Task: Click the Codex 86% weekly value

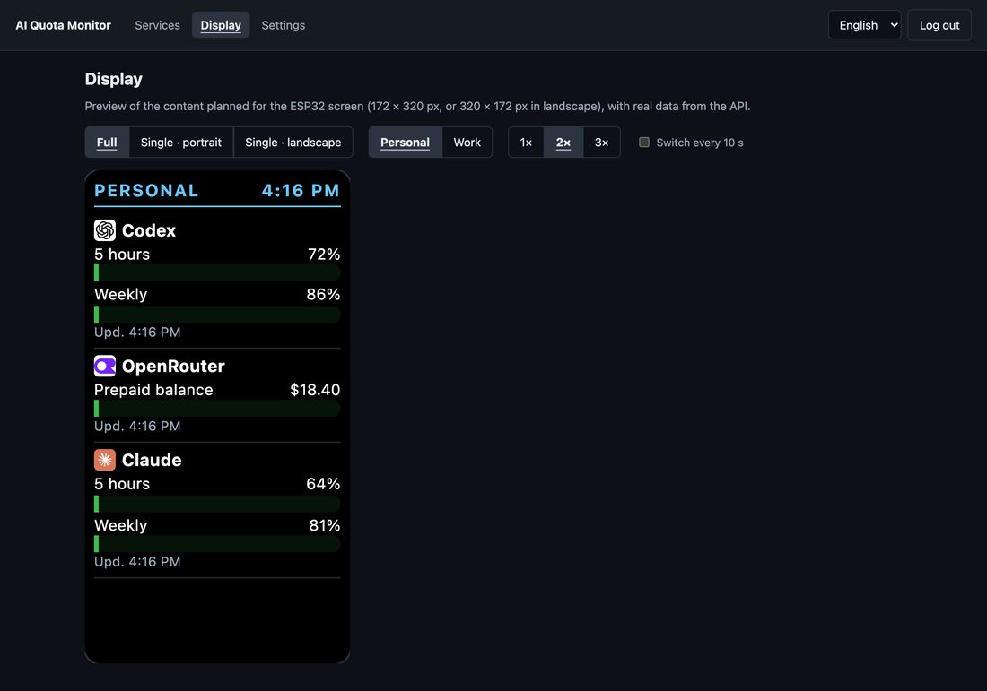Action: [x=324, y=294]
